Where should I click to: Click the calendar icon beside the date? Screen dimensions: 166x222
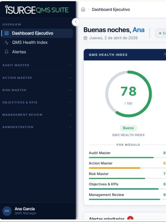click(85, 38)
